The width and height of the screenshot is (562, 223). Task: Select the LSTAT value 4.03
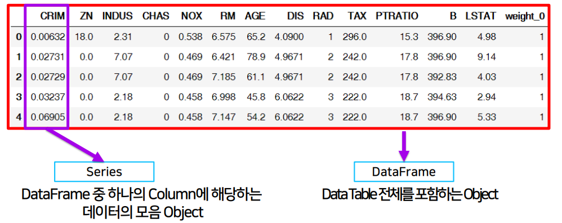click(487, 77)
